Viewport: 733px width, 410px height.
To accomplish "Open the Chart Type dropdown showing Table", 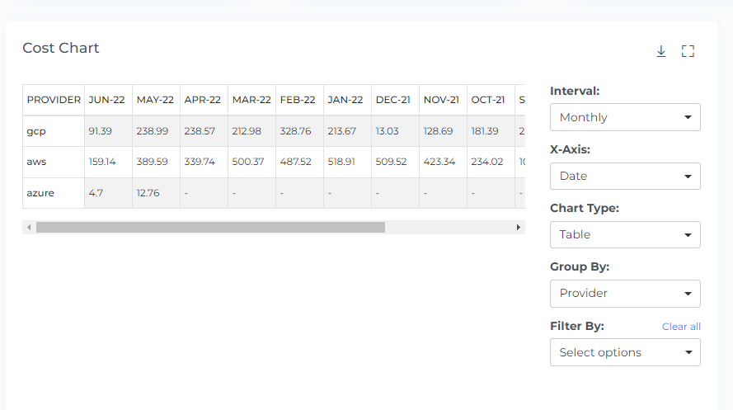I will click(x=625, y=234).
